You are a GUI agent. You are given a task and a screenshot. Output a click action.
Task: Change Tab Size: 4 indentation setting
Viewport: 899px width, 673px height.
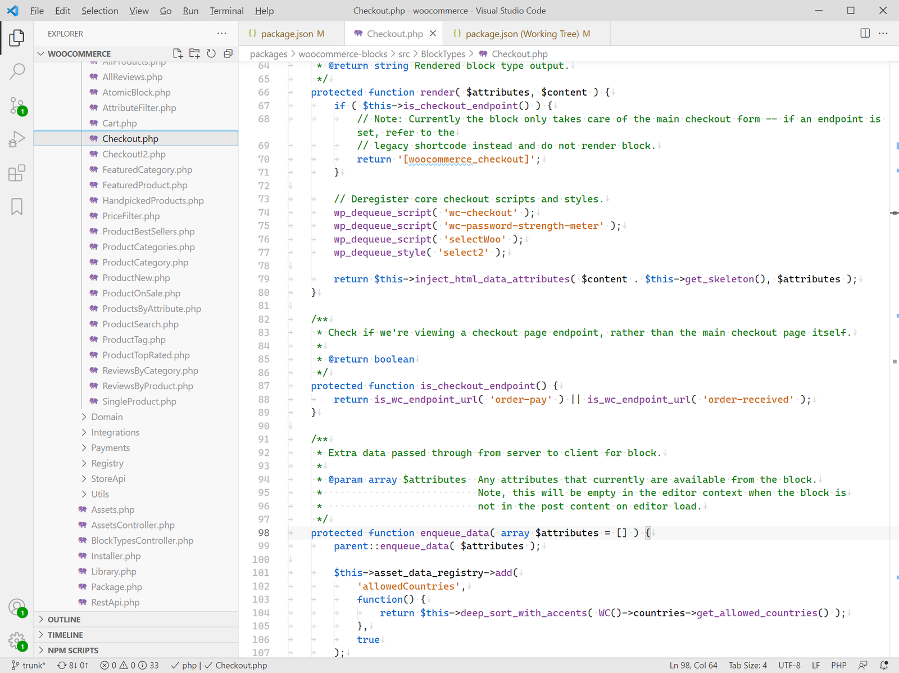pos(748,665)
